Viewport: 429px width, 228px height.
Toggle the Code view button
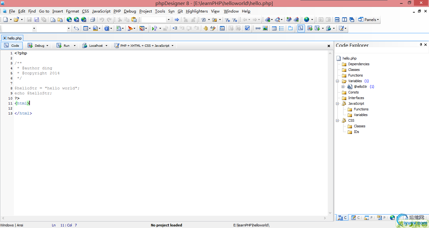[12, 45]
